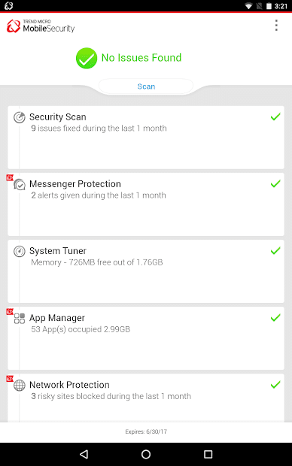Tap the green check beside App Manager

pos(275,318)
